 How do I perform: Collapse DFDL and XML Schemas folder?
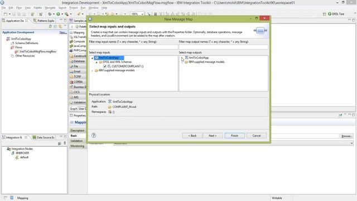pyautogui.click(x=97, y=62)
